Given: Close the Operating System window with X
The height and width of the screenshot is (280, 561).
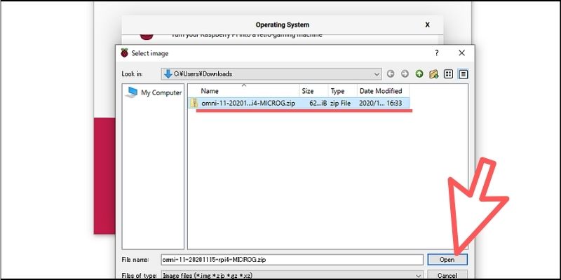Looking at the screenshot, I should [x=427, y=24].
